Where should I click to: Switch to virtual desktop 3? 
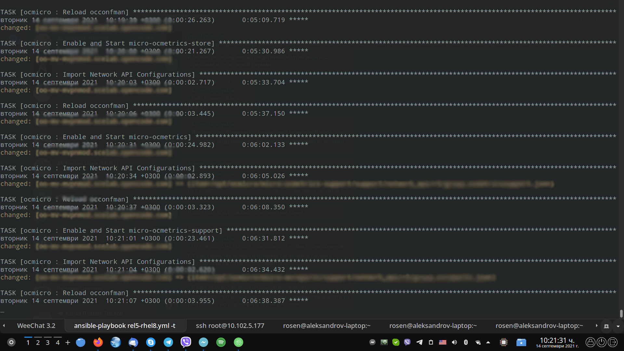click(48, 342)
